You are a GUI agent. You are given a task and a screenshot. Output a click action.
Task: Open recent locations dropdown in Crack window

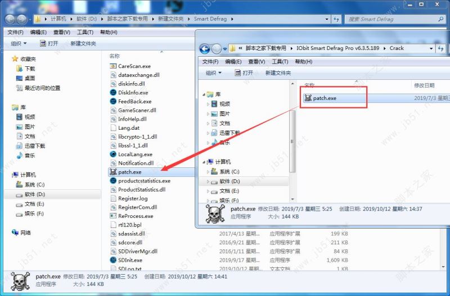(x=224, y=49)
